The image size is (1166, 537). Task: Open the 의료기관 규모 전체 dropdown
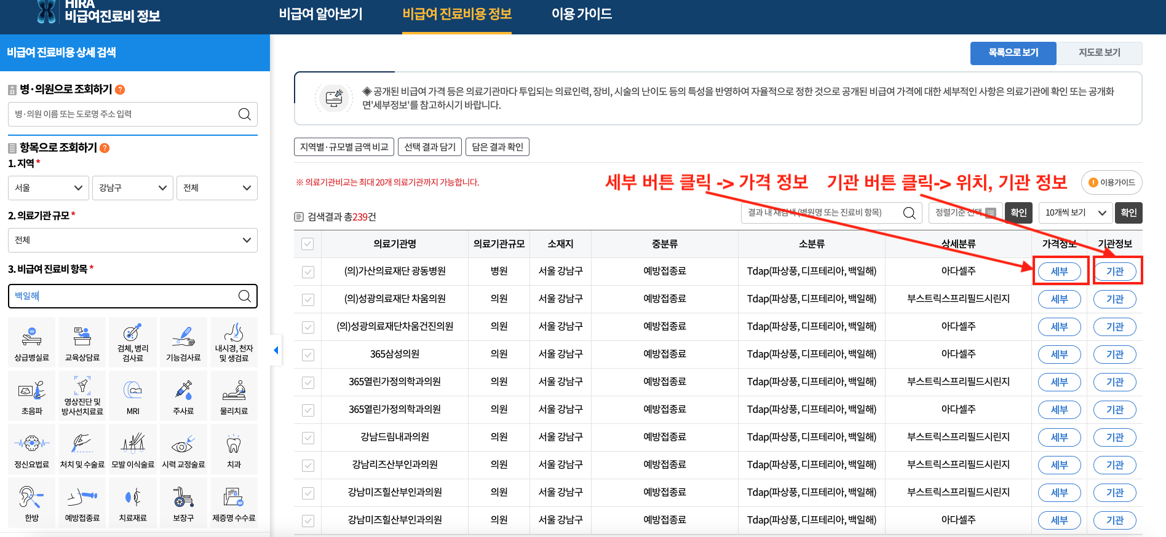point(133,240)
